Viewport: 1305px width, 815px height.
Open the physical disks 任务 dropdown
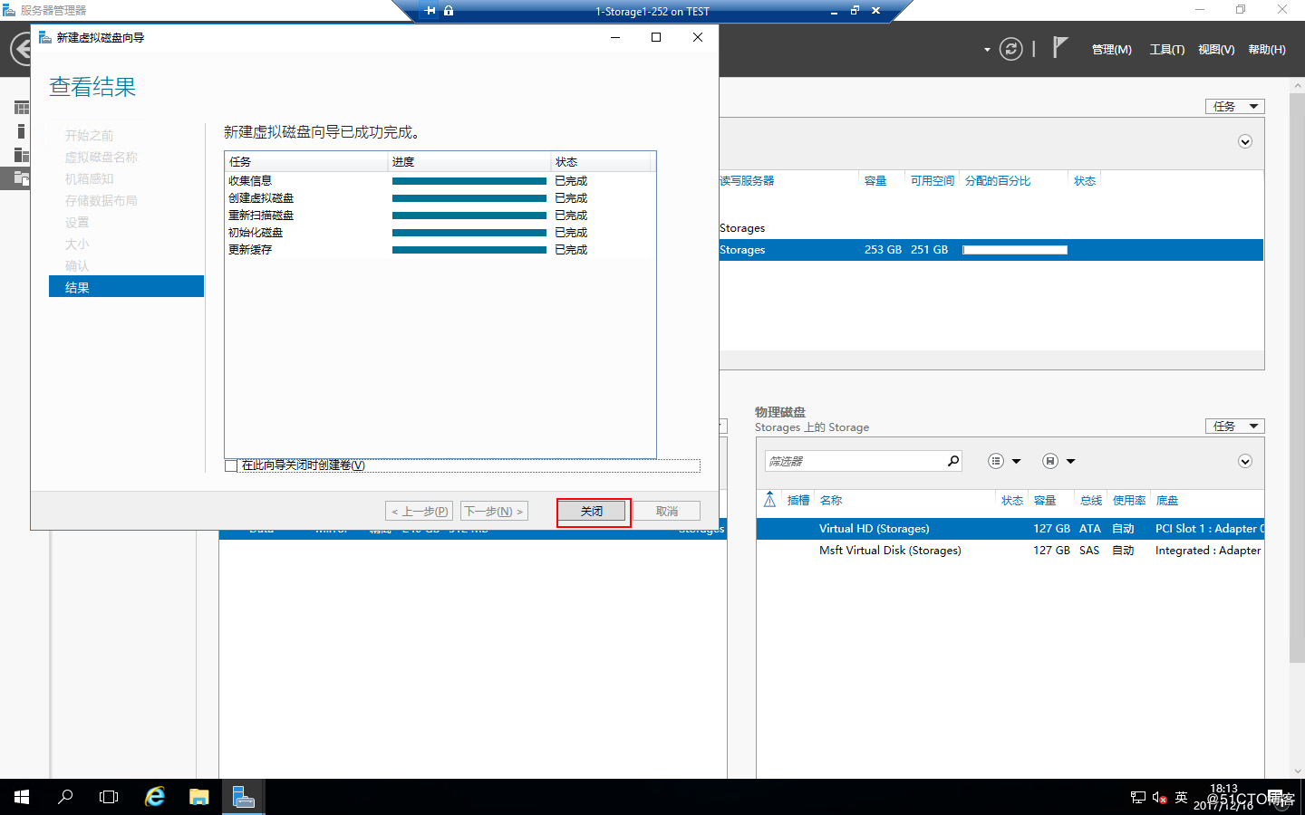(1234, 426)
